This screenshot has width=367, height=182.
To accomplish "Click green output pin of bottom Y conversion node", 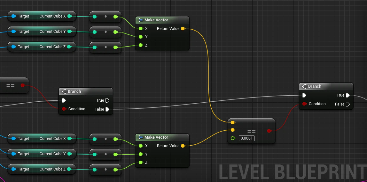I will (x=115, y=155).
